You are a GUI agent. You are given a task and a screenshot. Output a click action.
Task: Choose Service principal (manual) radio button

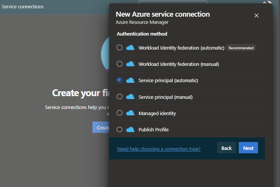[119, 97]
